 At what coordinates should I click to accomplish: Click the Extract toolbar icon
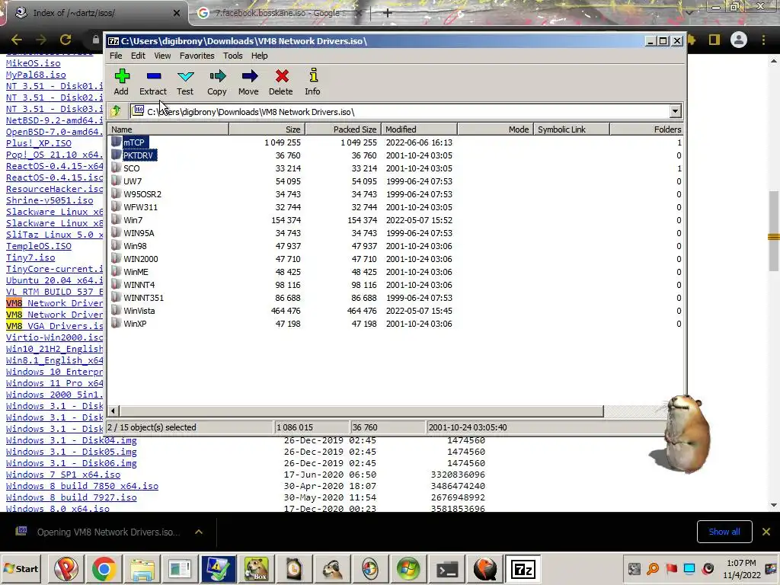click(x=153, y=82)
